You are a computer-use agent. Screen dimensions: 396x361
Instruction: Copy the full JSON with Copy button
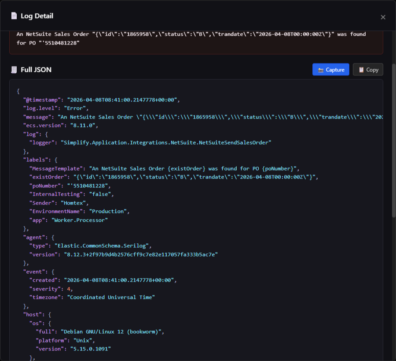pos(368,70)
